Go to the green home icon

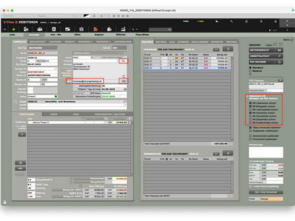[x=14, y=29]
